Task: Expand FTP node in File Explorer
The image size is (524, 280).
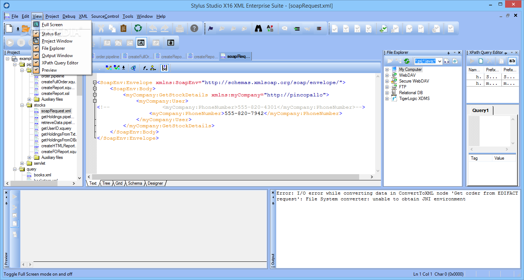Action: (x=387, y=87)
